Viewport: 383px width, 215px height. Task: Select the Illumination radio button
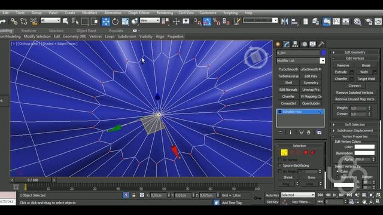click(338, 177)
